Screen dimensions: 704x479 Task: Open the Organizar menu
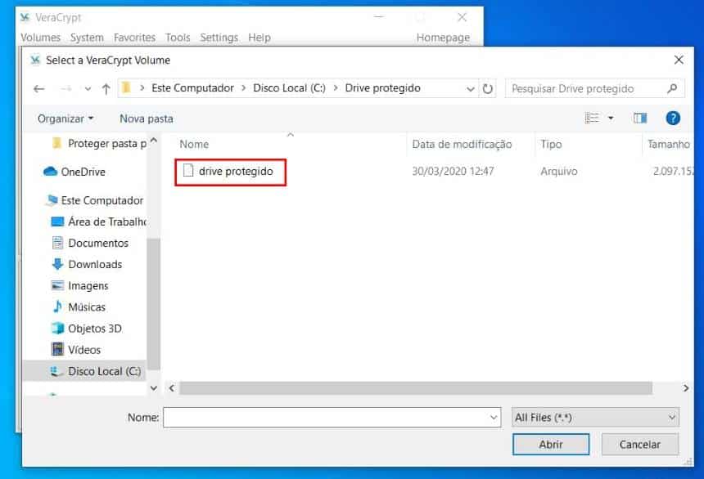point(65,119)
